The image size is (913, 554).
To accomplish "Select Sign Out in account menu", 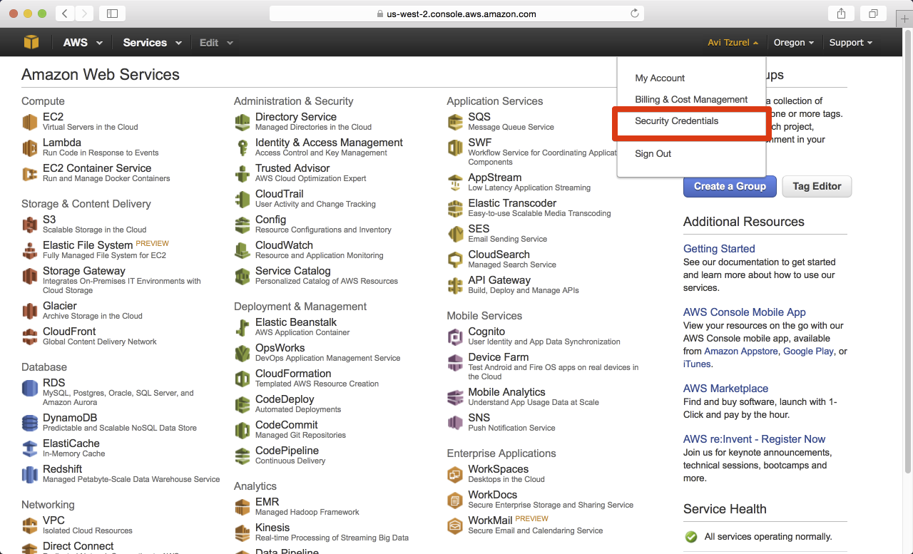I will point(653,154).
